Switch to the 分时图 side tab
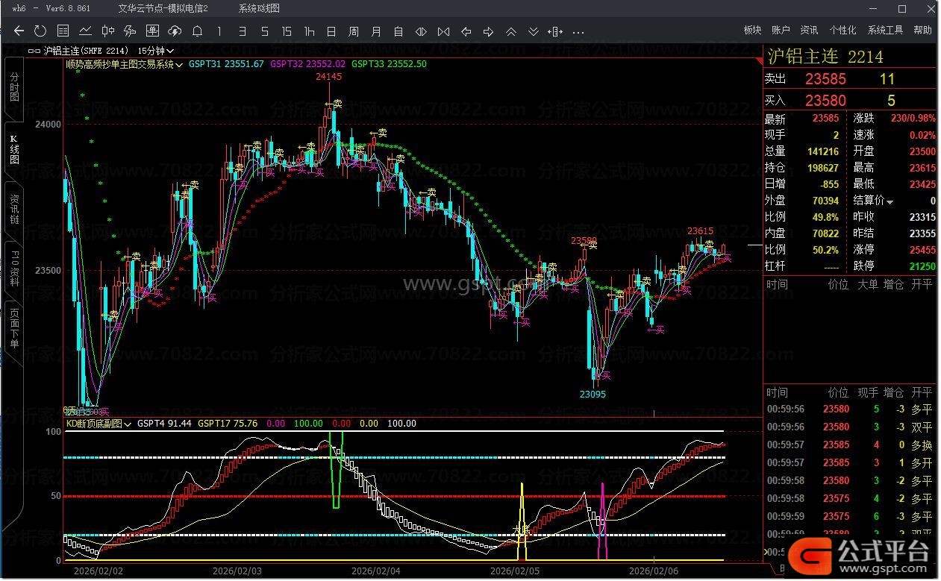 coord(14,88)
